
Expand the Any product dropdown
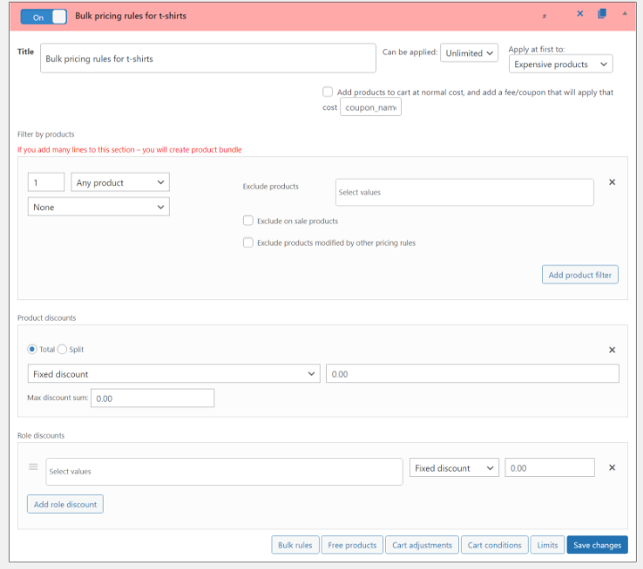point(120,182)
